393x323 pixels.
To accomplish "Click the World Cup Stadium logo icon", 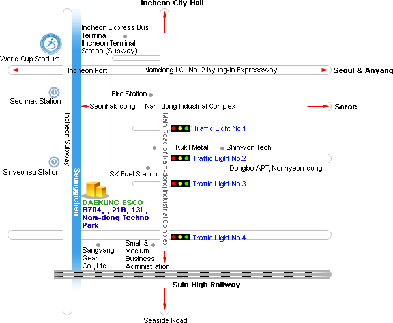I will 51,44.
